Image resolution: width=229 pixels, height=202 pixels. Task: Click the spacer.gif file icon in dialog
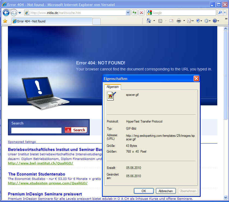click(112, 96)
